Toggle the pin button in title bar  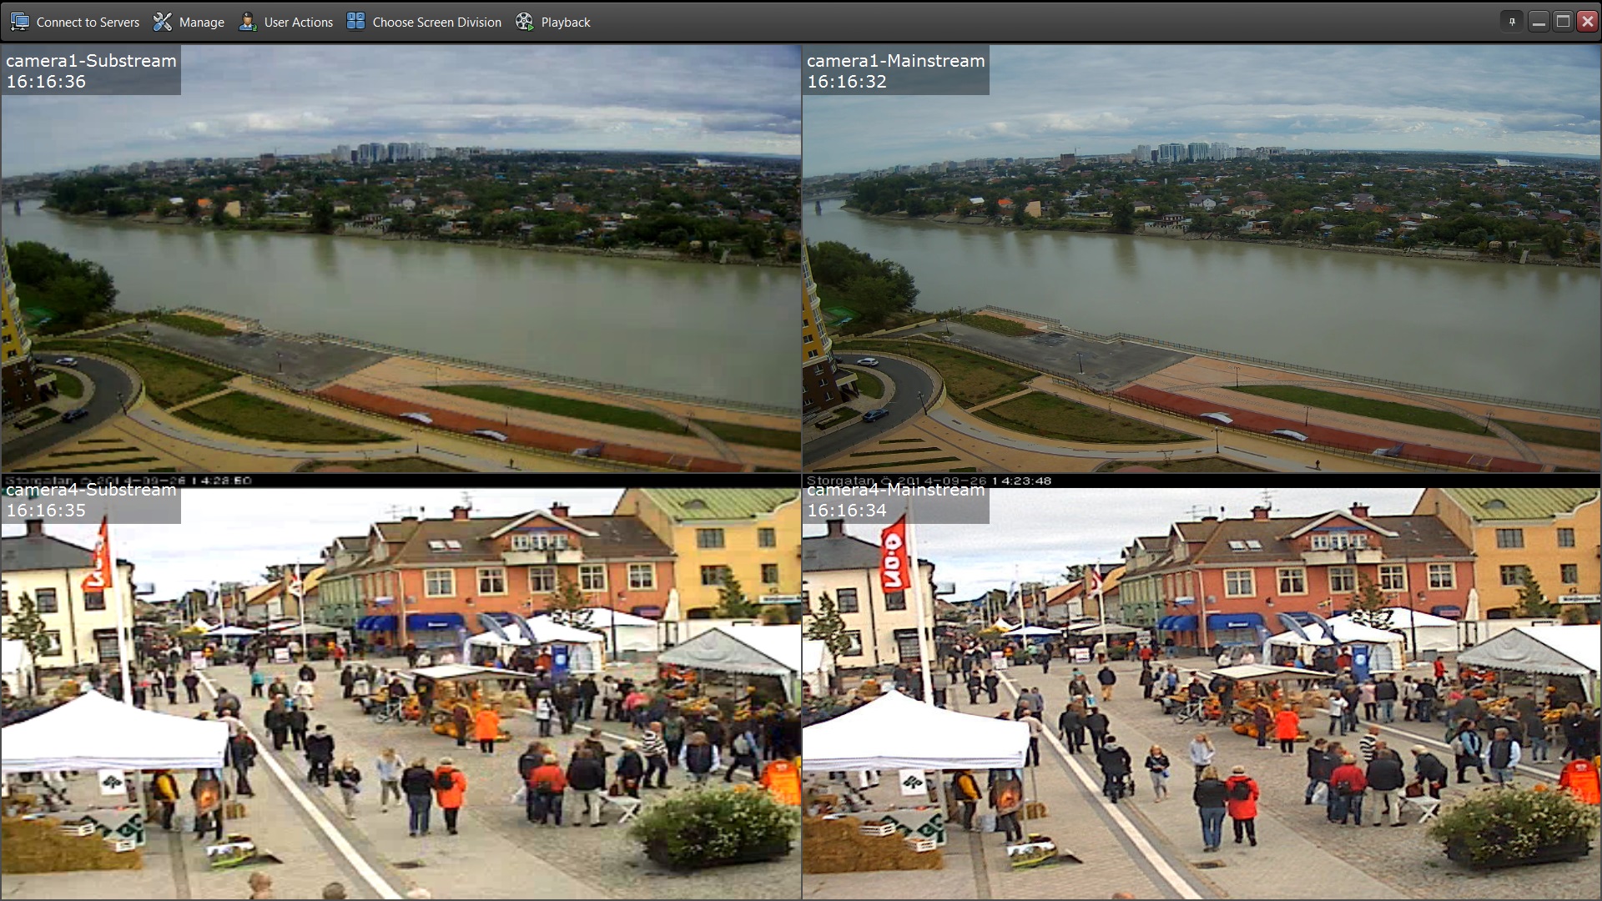(1512, 22)
